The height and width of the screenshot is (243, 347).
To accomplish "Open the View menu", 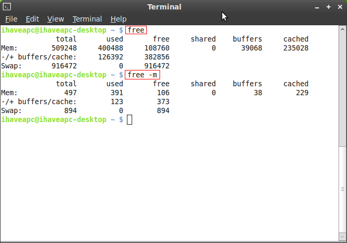I will (55, 19).
